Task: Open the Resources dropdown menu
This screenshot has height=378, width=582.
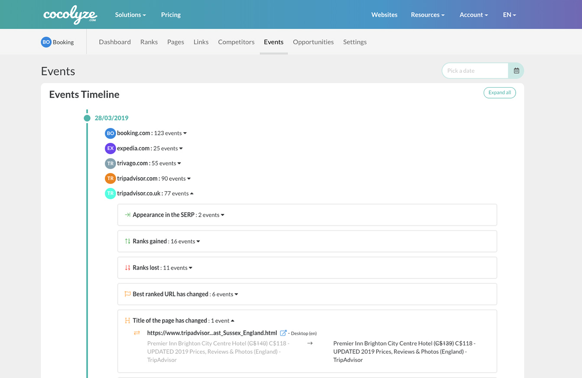Action: point(428,15)
